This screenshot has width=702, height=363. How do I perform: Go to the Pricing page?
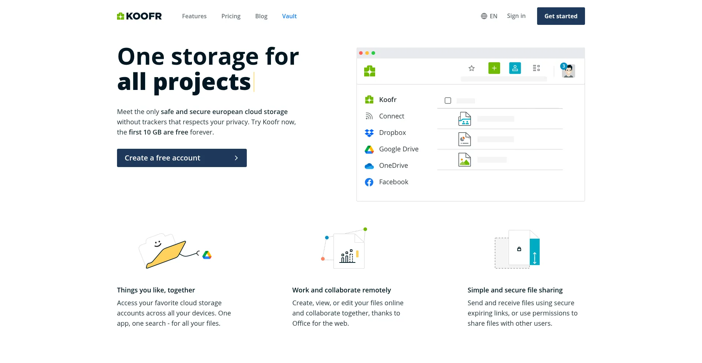[231, 16]
